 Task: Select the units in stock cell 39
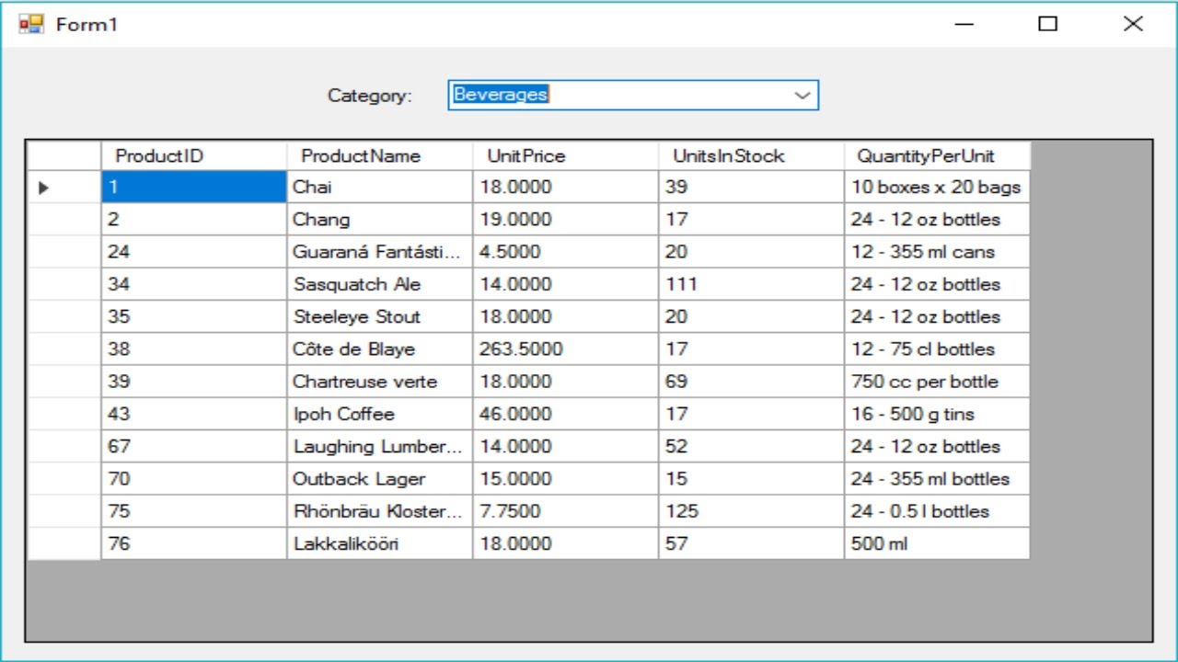(752, 187)
